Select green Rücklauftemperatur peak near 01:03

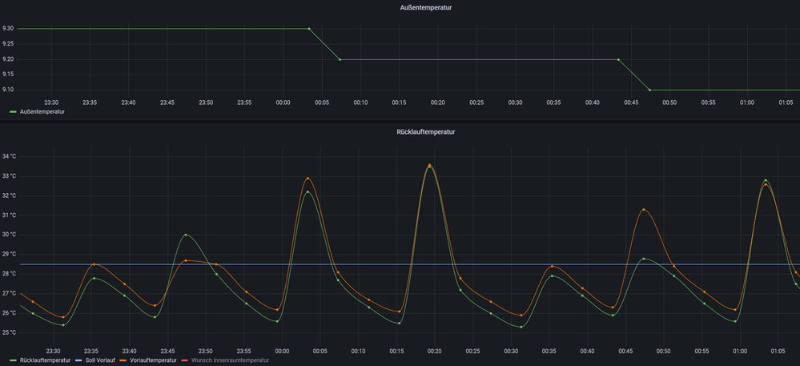tap(766, 180)
